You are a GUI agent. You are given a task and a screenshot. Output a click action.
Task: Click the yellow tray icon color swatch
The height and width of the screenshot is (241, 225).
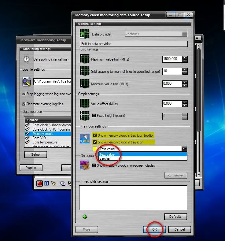click(95, 149)
